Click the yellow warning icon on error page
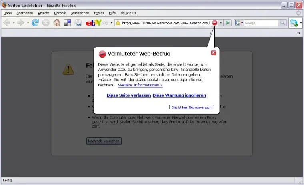 coord(68,69)
